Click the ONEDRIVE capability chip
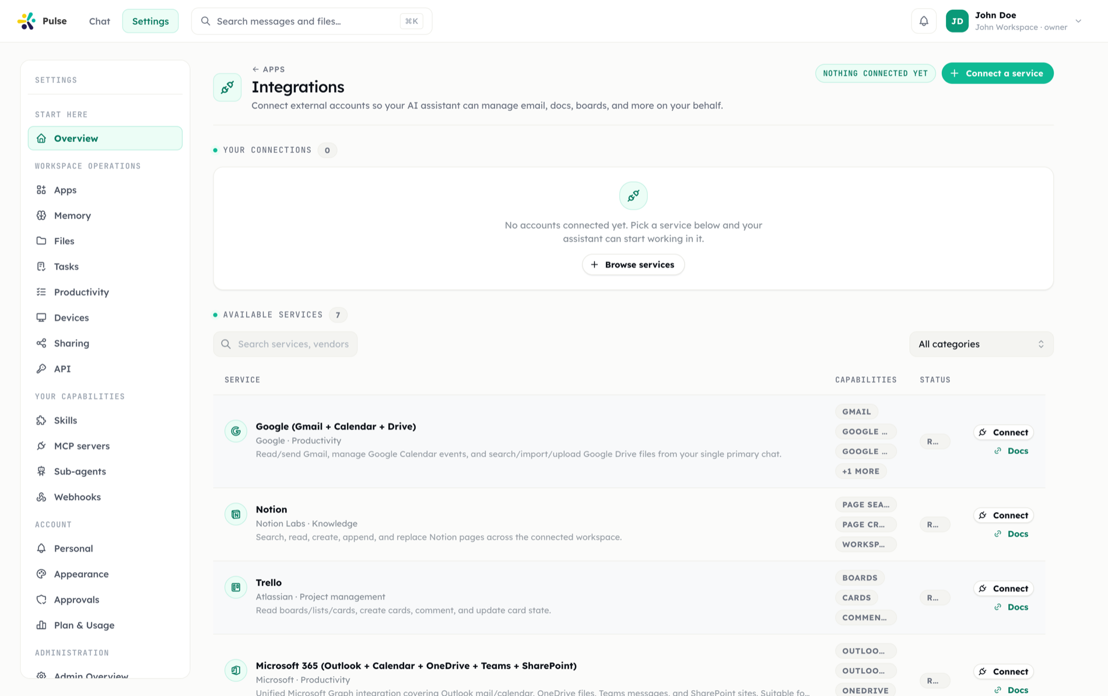Image resolution: width=1108 pixels, height=696 pixels. click(865, 690)
